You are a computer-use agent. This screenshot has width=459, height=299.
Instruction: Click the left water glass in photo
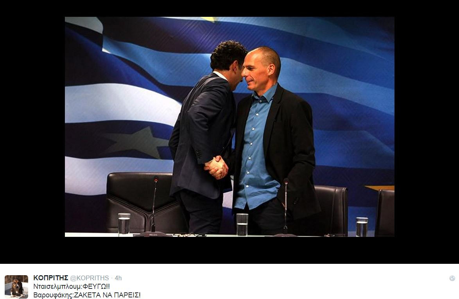[124, 224]
